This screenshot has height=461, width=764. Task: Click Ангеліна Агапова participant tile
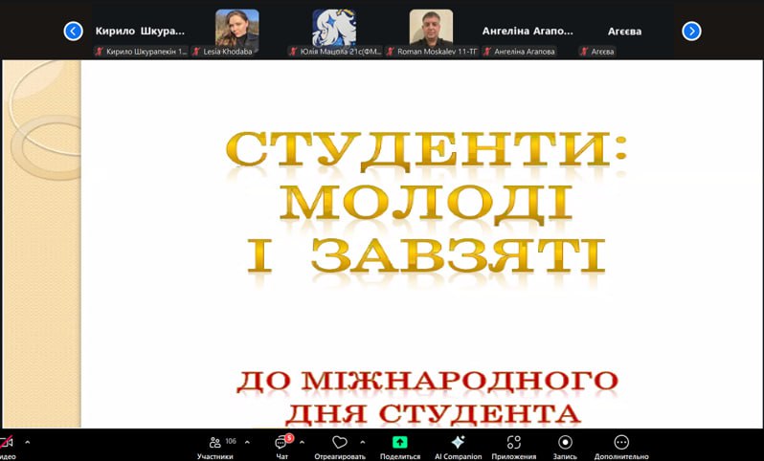click(x=528, y=32)
